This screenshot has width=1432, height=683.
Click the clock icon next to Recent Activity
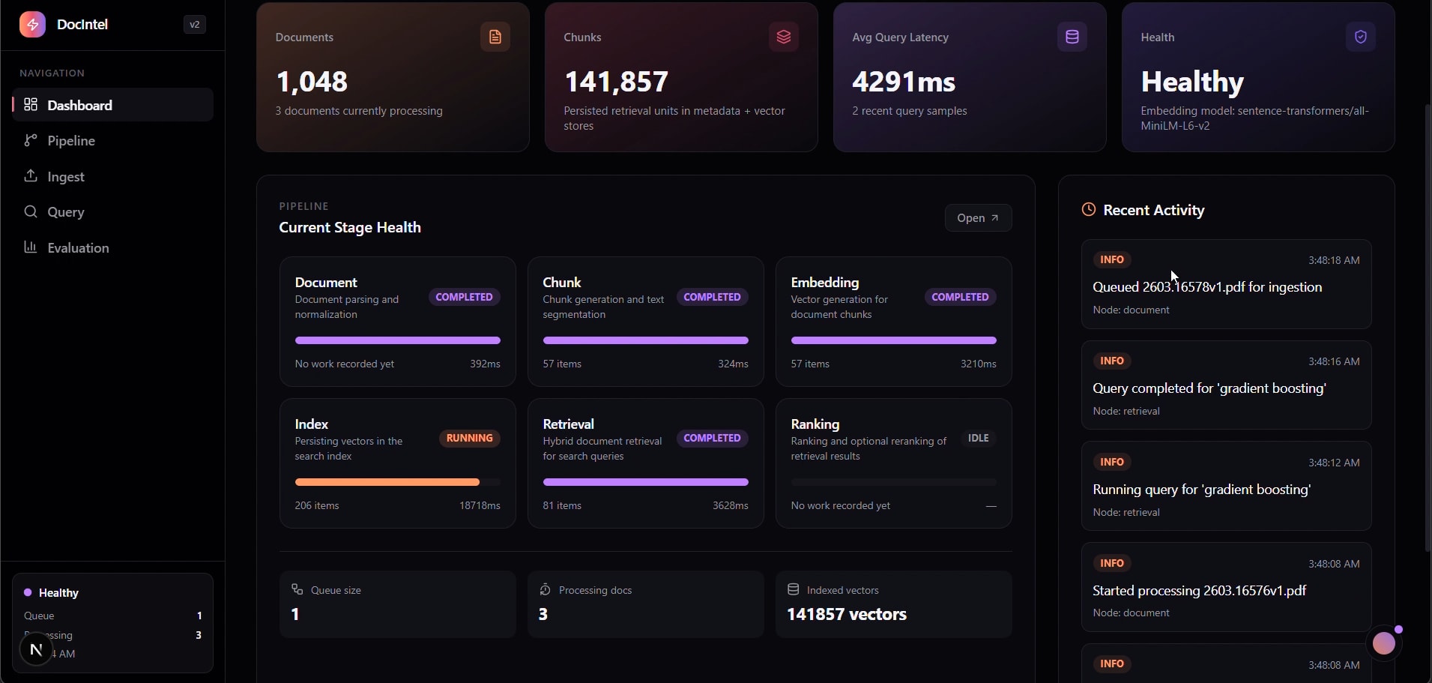[x=1088, y=210]
